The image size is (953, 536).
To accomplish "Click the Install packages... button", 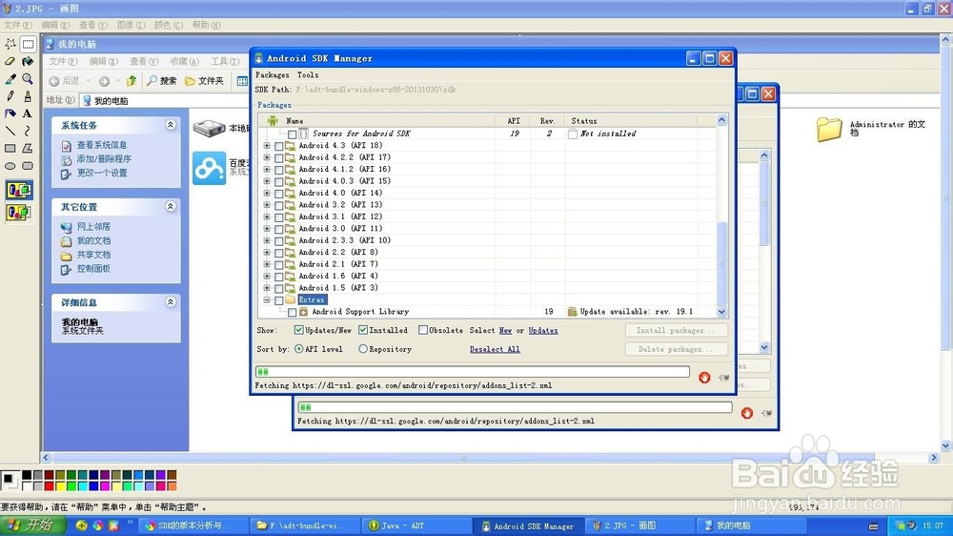I will pyautogui.click(x=677, y=330).
